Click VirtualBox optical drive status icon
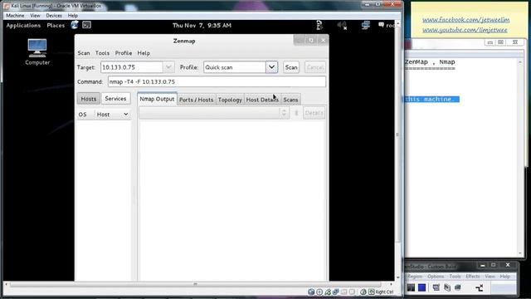 click(x=319, y=292)
